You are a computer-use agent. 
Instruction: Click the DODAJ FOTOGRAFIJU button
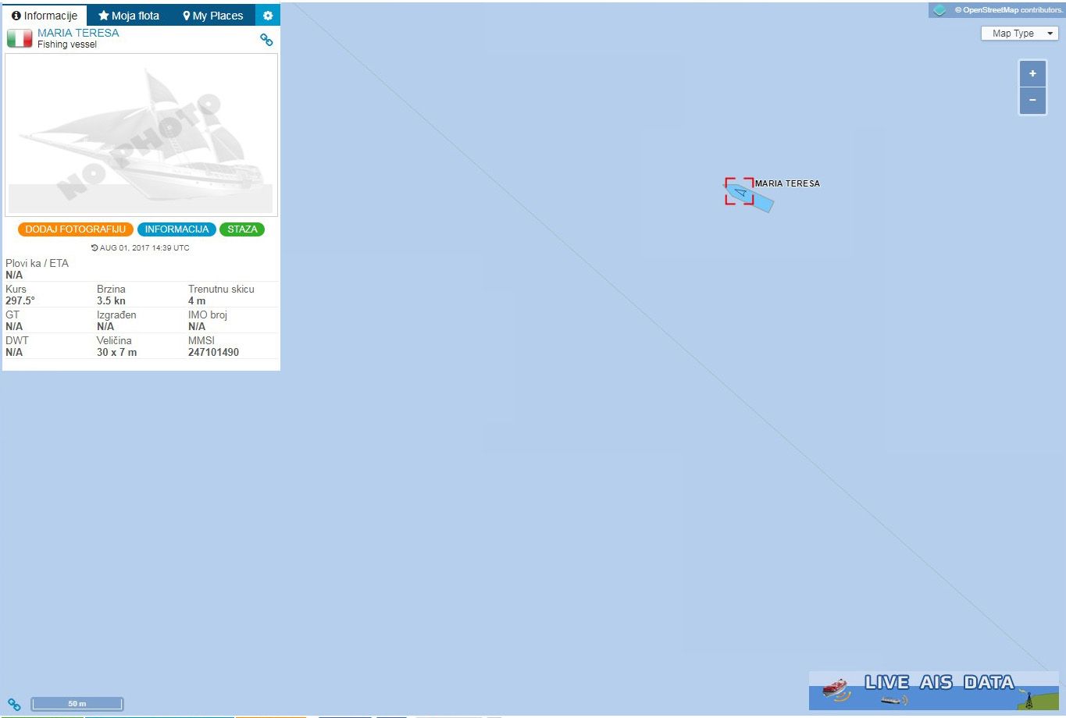76,229
